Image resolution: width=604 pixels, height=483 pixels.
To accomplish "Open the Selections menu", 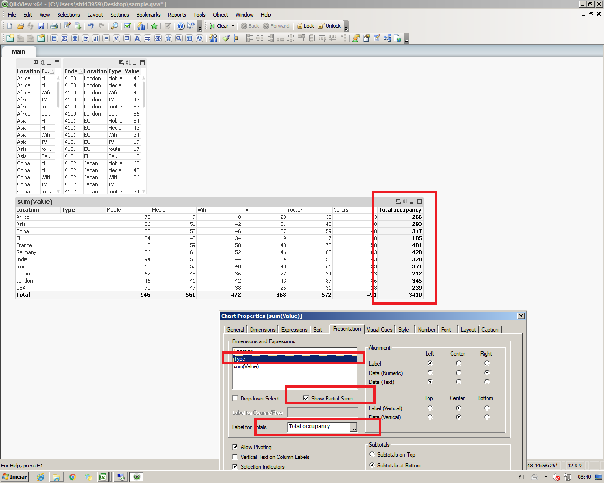I will 68,15.
